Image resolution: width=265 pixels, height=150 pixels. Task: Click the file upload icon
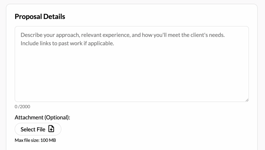51,129
